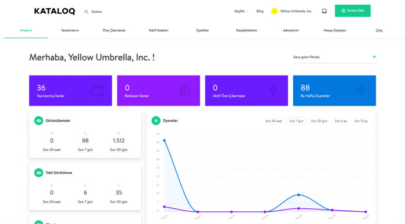
Task: Open the Teklif İstekleri tab
Action: click(x=158, y=30)
